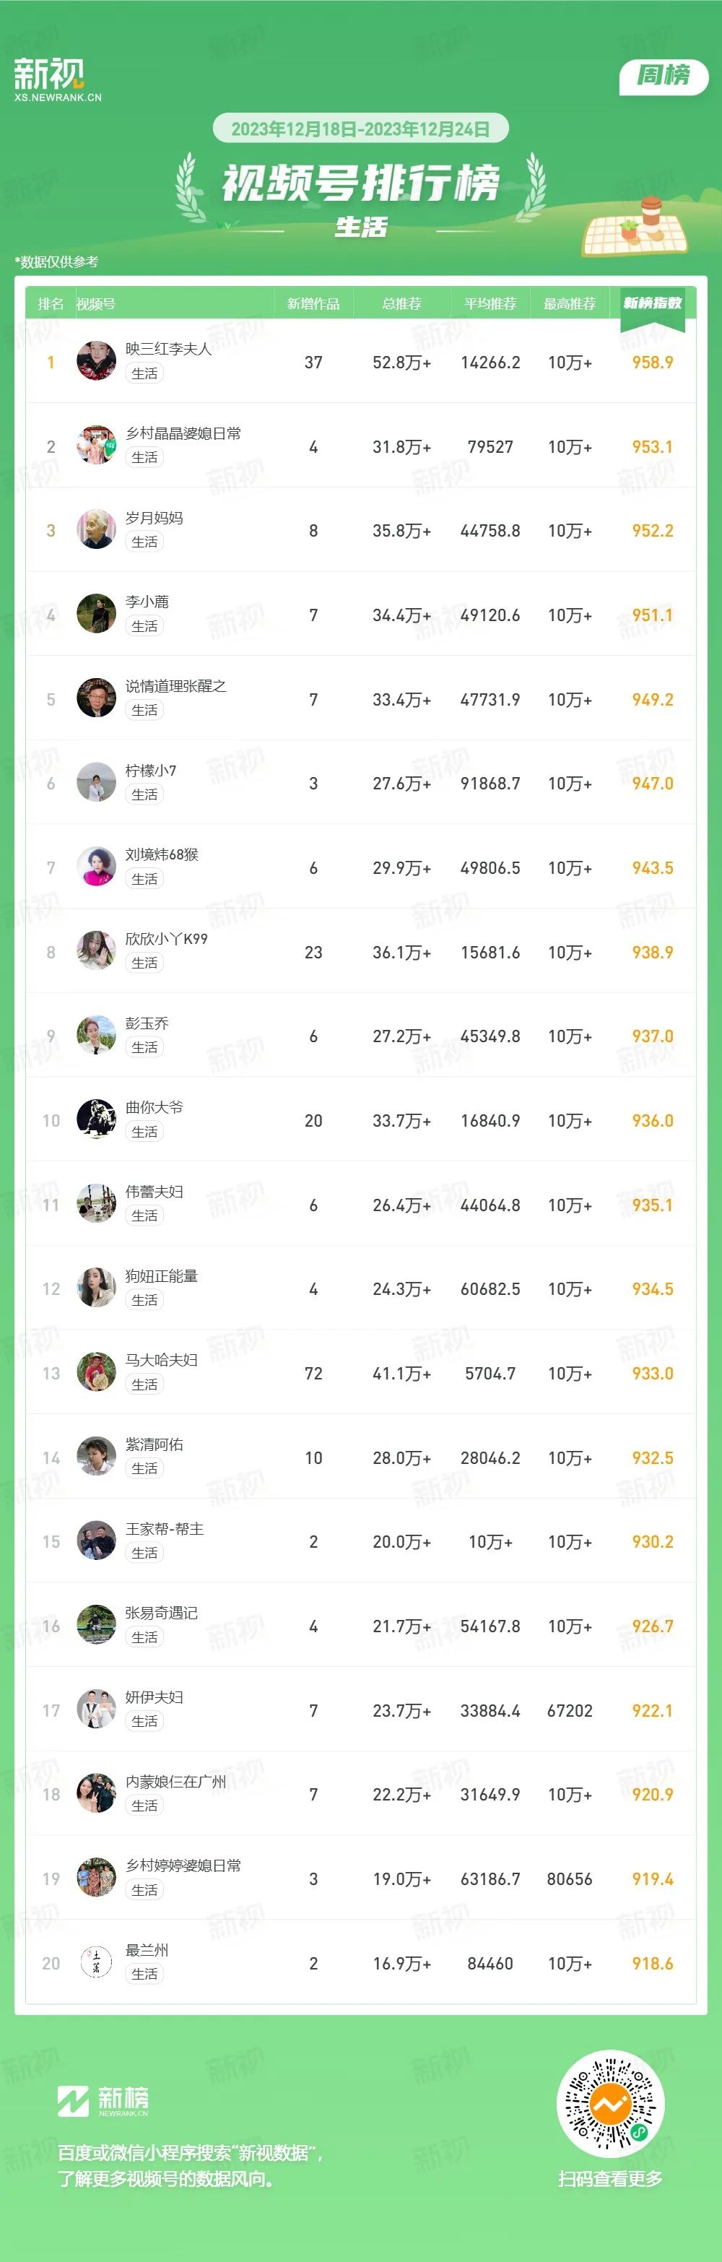Click avatar of 映三红李夫人
The image size is (722, 2262).
[97, 361]
